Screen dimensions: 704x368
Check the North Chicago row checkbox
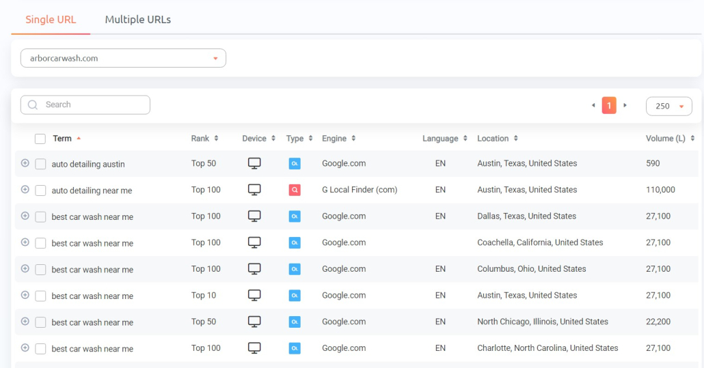pyautogui.click(x=40, y=322)
